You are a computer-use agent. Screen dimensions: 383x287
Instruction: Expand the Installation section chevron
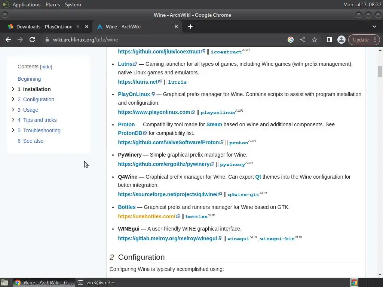pos(13,89)
